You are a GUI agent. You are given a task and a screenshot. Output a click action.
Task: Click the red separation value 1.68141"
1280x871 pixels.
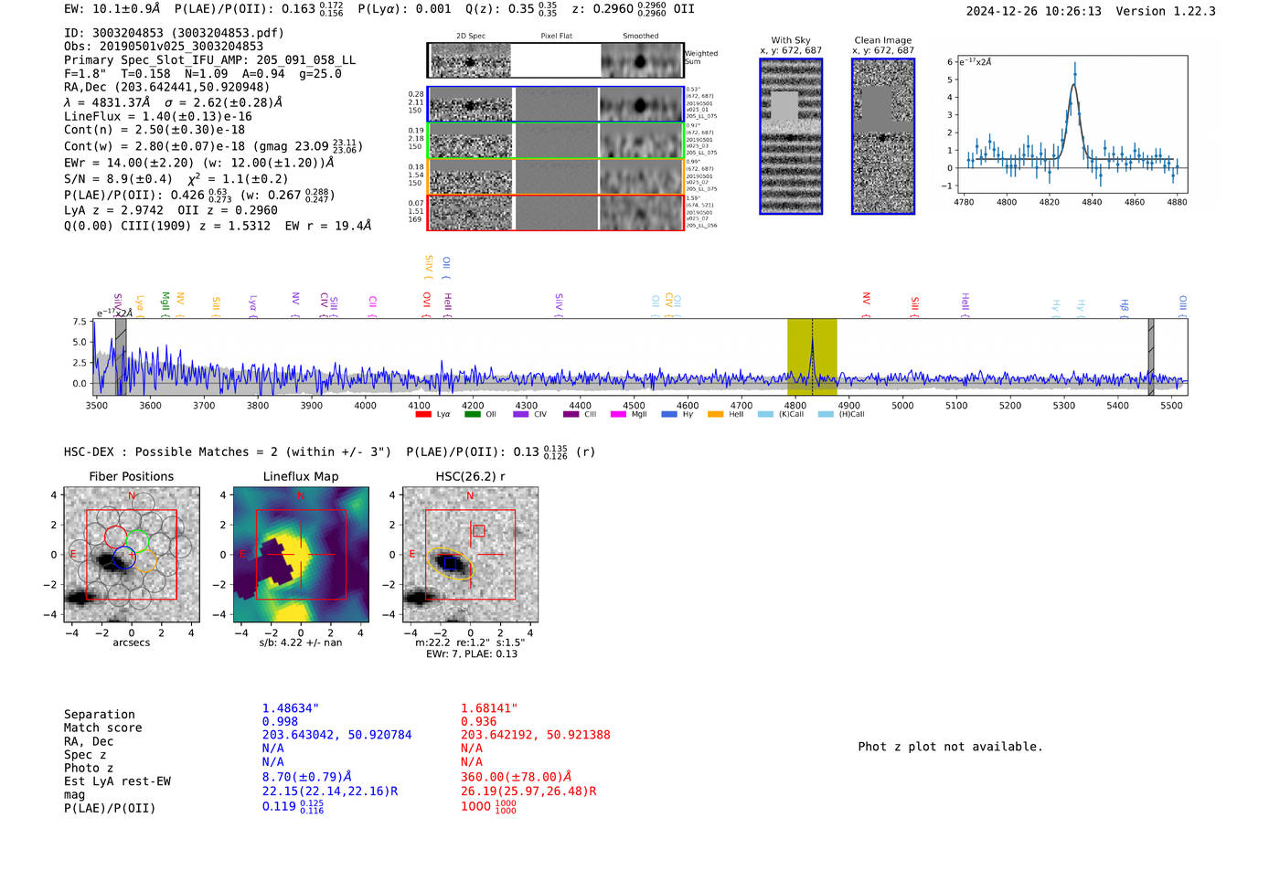[489, 708]
